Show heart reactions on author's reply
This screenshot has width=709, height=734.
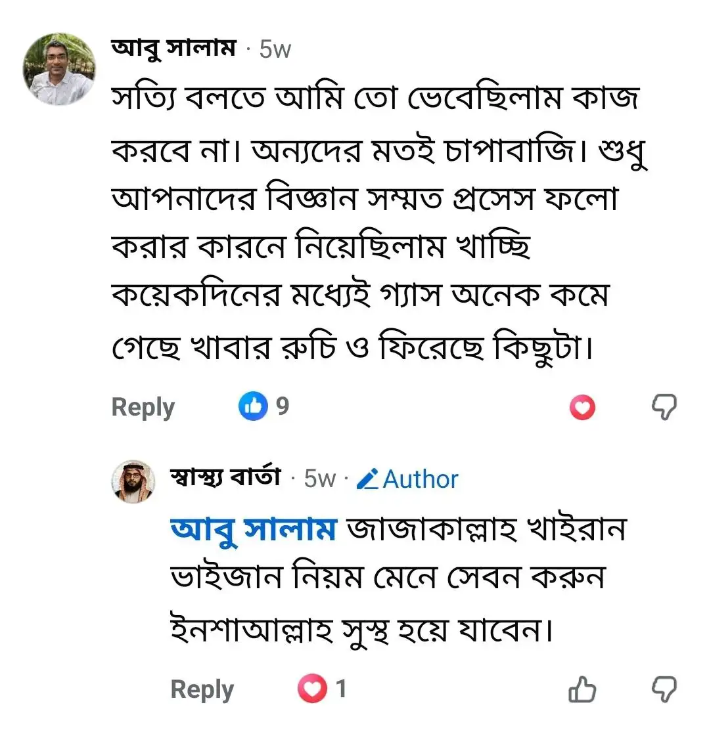313,689
